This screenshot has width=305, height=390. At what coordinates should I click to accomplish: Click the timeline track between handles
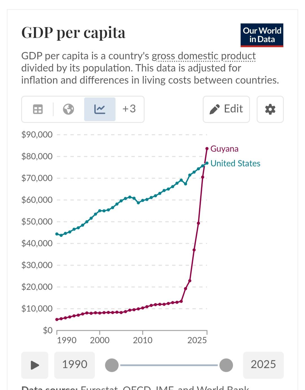[169, 365]
